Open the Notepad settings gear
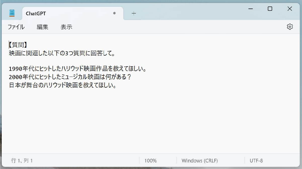The width and height of the screenshot is (302, 169). [290, 27]
